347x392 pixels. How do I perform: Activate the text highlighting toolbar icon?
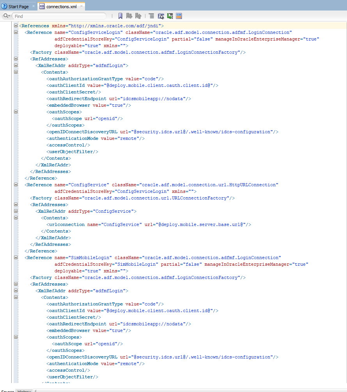(x=161, y=16)
